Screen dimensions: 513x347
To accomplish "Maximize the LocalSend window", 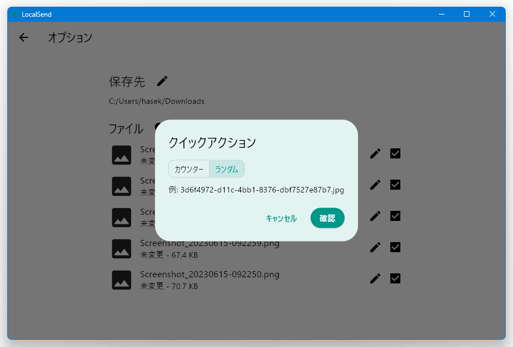I will [467, 14].
